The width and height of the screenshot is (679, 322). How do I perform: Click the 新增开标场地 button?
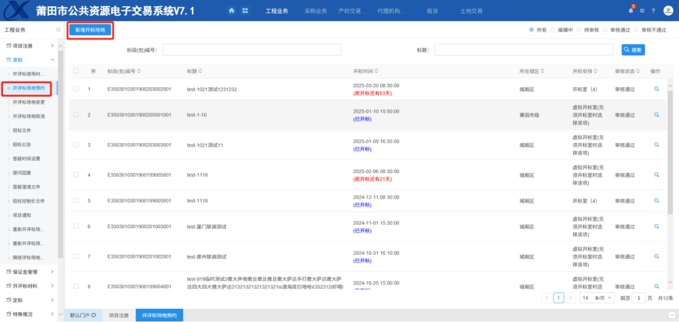90,30
